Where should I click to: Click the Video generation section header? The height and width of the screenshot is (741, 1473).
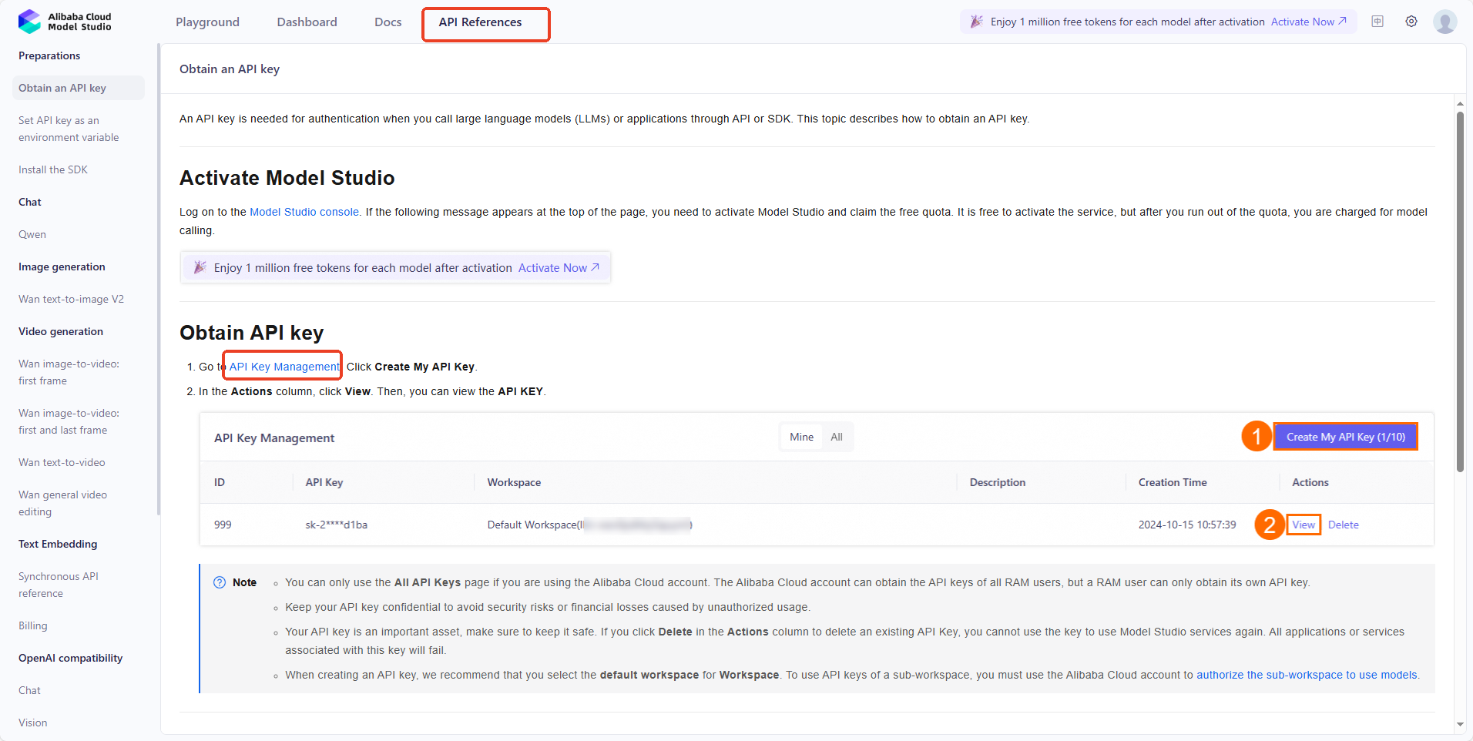pos(61,331)
